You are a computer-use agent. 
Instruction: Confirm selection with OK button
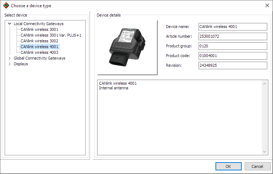[x=228, y=166]
